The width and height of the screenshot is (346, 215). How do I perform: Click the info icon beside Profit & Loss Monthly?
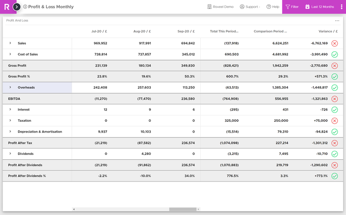click(x=25, y=7)
